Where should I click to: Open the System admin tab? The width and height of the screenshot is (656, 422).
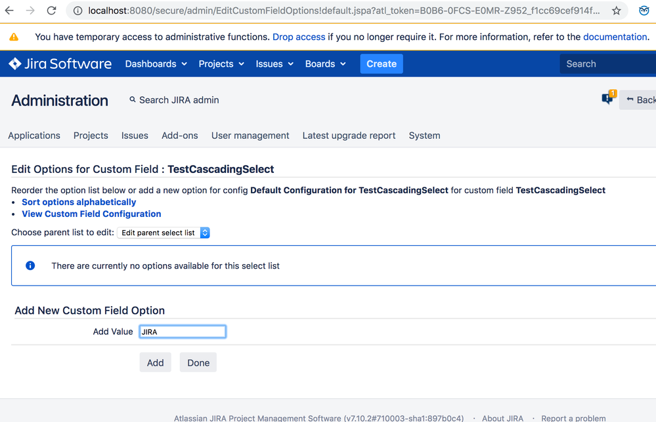pyautogui.click(x=424, y=136)
